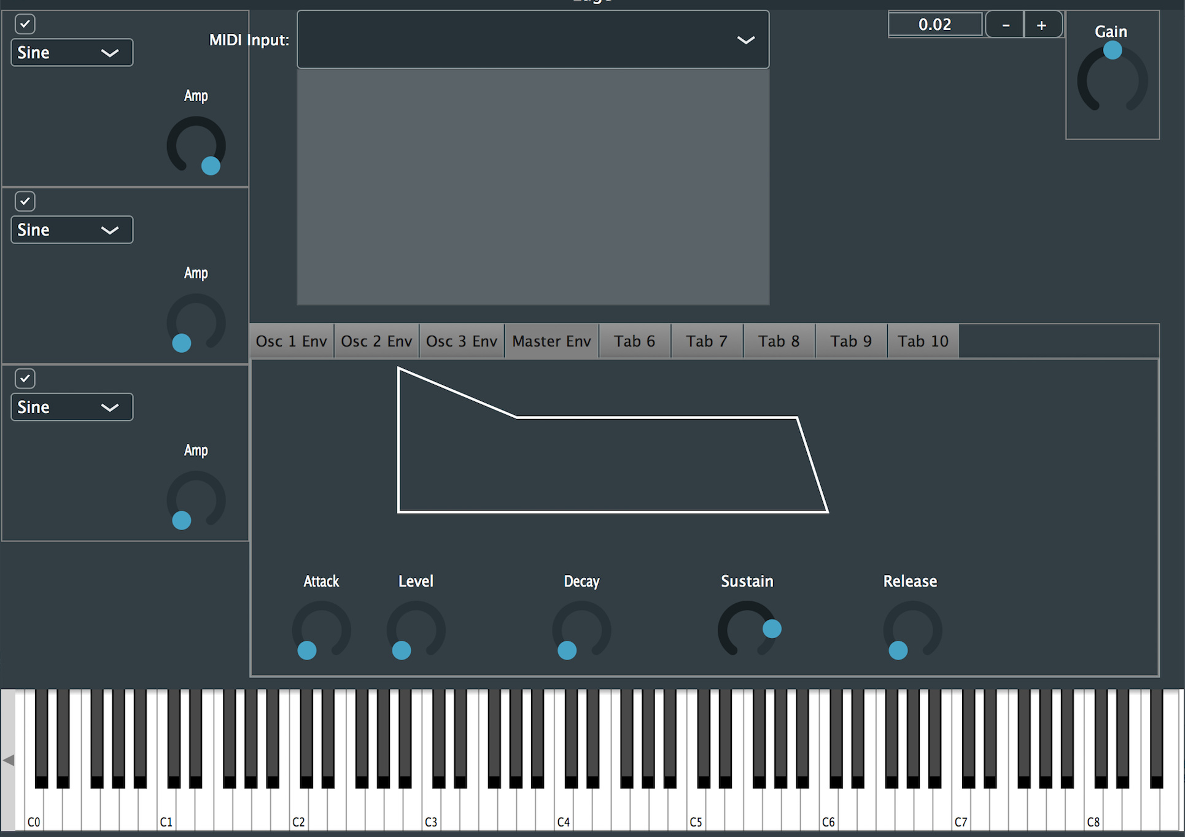Image resolution: width=1185 pixels, height=837 pixels.
Task: Open the first oscillator Sine waveform dropdown
Action: click(72, 53)
